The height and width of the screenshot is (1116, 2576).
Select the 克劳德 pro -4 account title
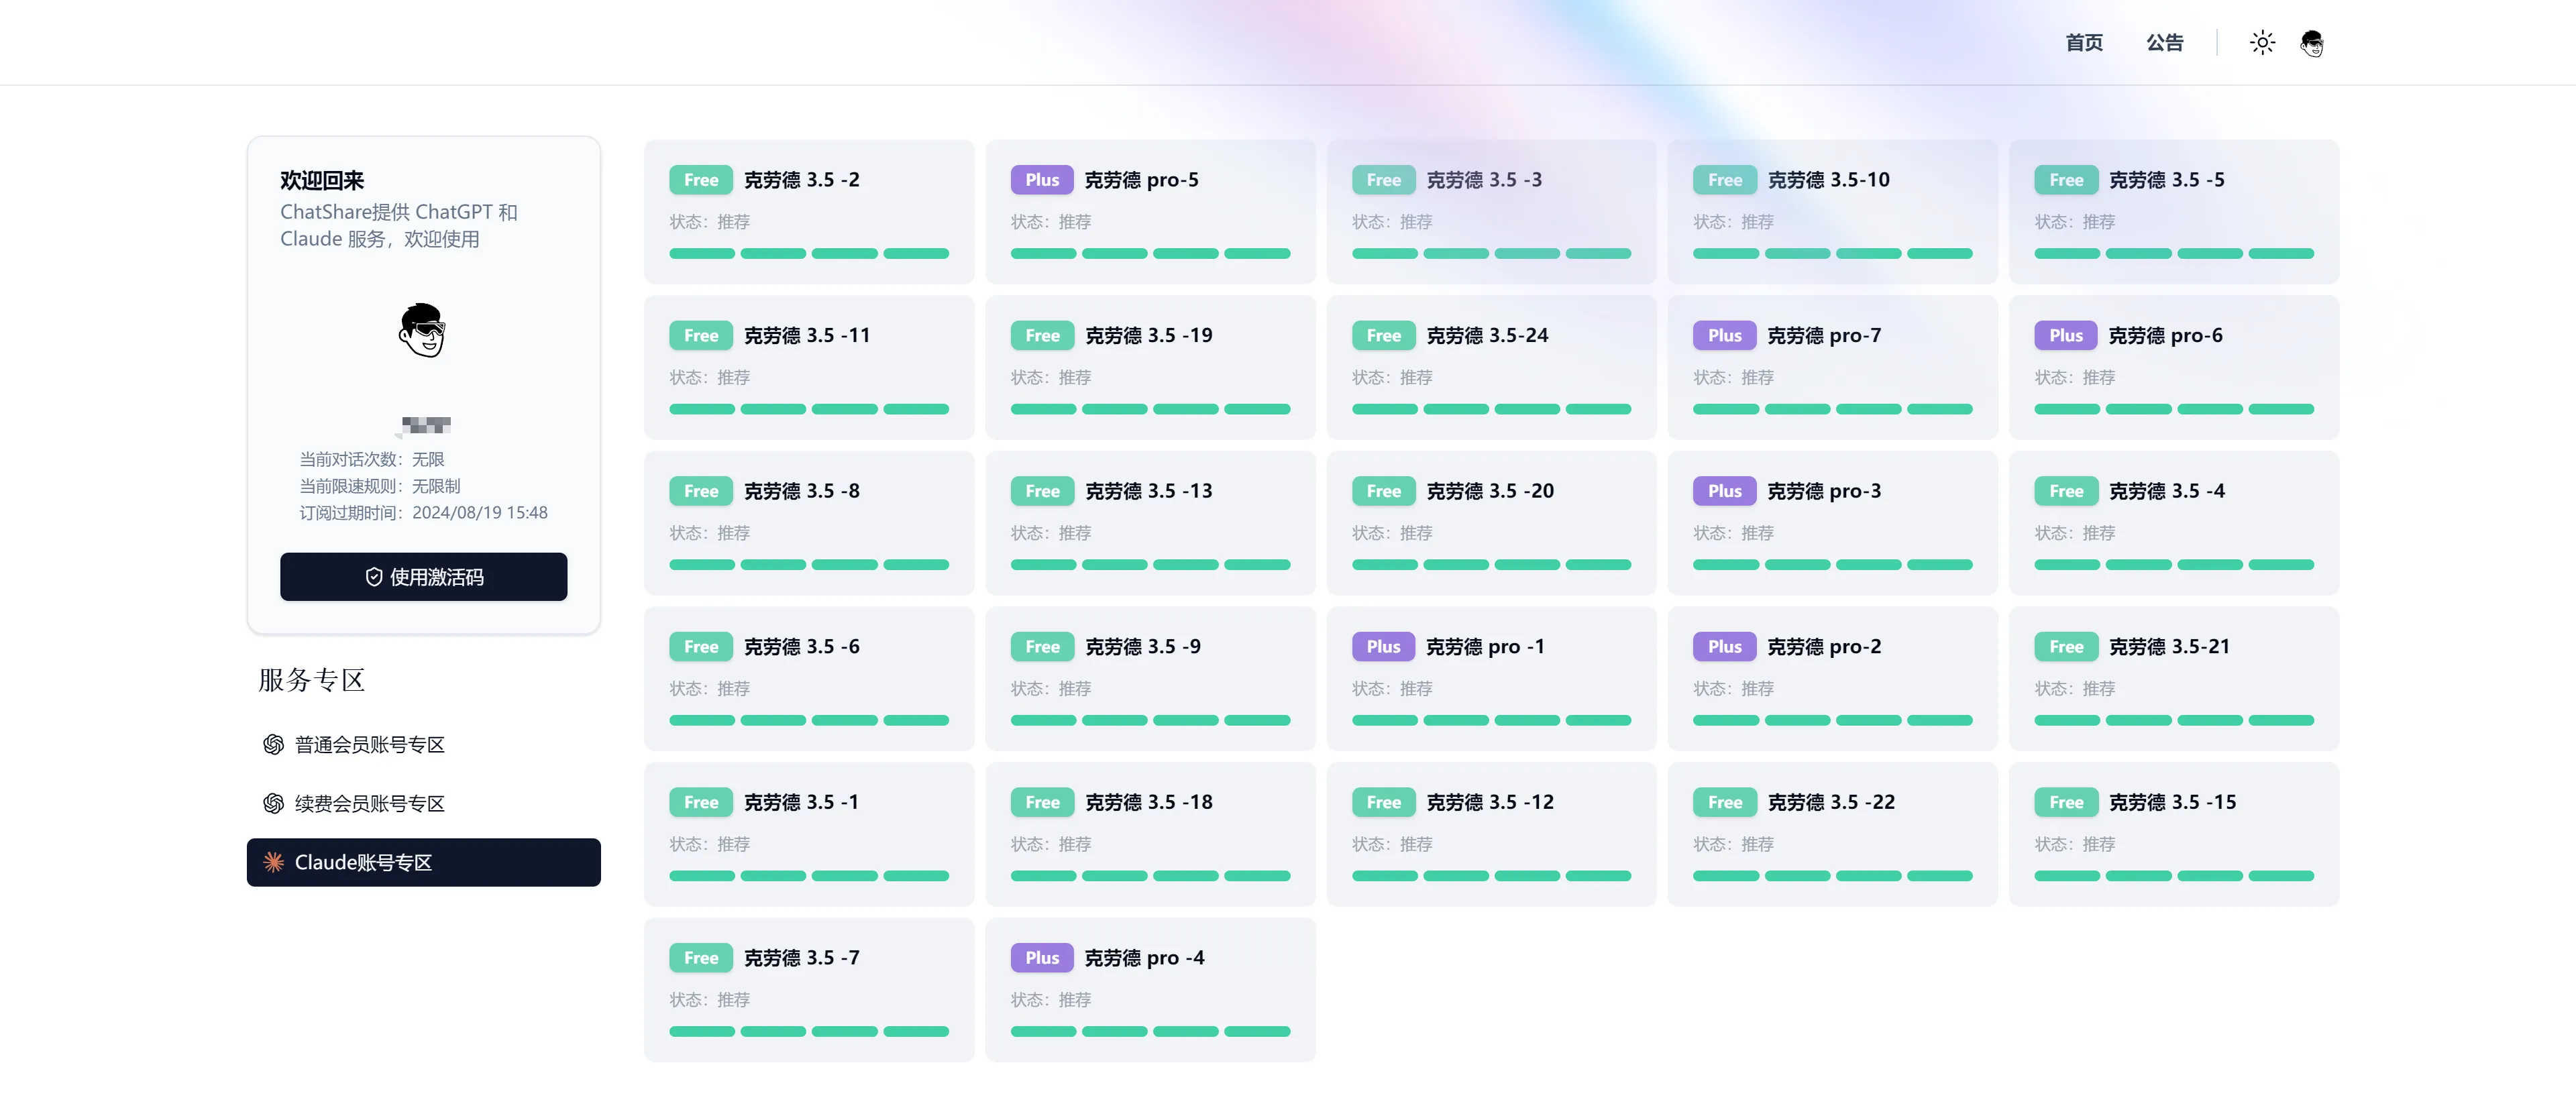tap(1144, 958)
